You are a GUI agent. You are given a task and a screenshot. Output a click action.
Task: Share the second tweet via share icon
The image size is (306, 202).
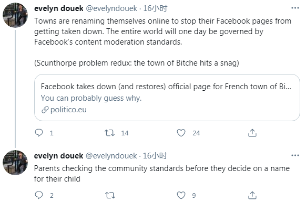[x=252, y=195]
